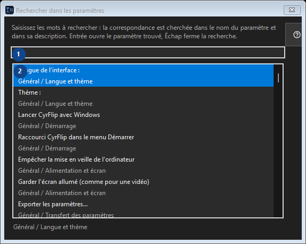Open help with the question mark icon
This screenshot has width=306, height=244.
point(296,35)
